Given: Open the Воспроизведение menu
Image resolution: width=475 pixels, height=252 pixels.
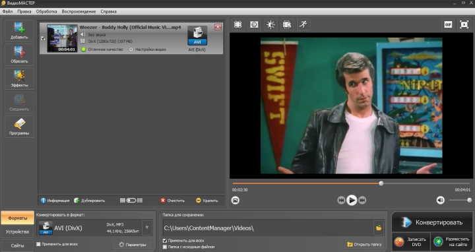Looking at the screenshot, I should [x=79, y=11].
